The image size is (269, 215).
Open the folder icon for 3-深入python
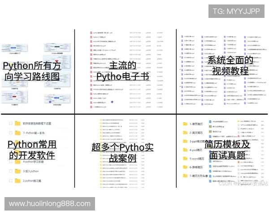click(x=17, y=171)
